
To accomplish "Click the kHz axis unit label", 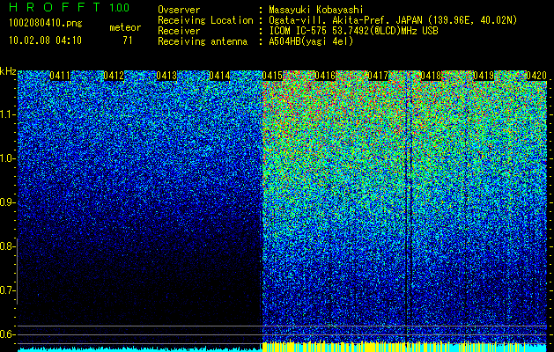I will click(x=8, y=71).
